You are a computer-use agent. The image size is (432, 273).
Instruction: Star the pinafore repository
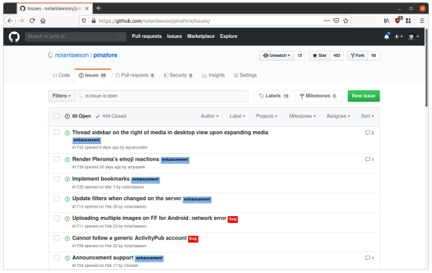[x=319, y=55]
